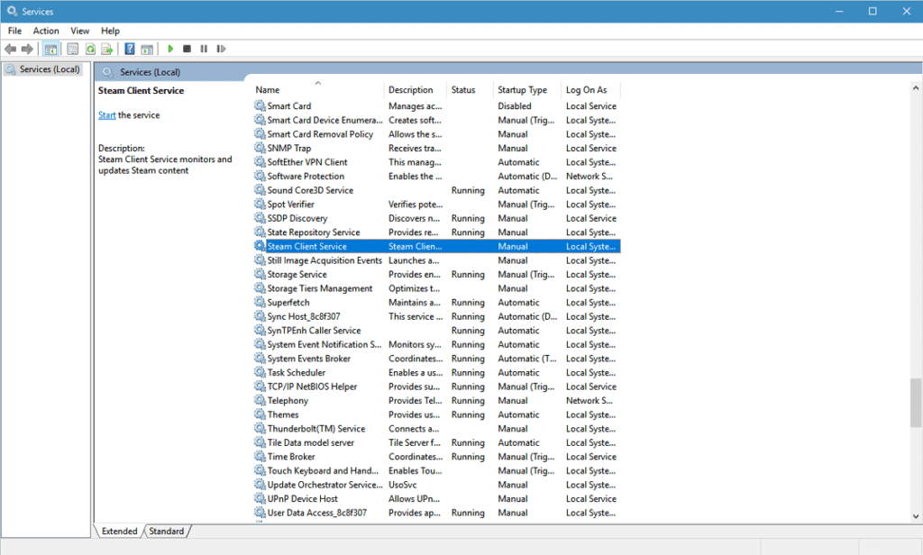
Task: Select Services (Local) in the left pane
Action: click(x=42, y=68)
